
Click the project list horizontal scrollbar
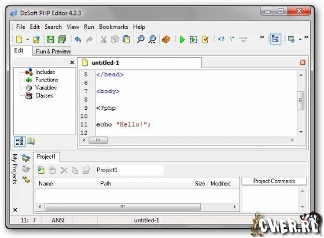(x=123, y=207)
